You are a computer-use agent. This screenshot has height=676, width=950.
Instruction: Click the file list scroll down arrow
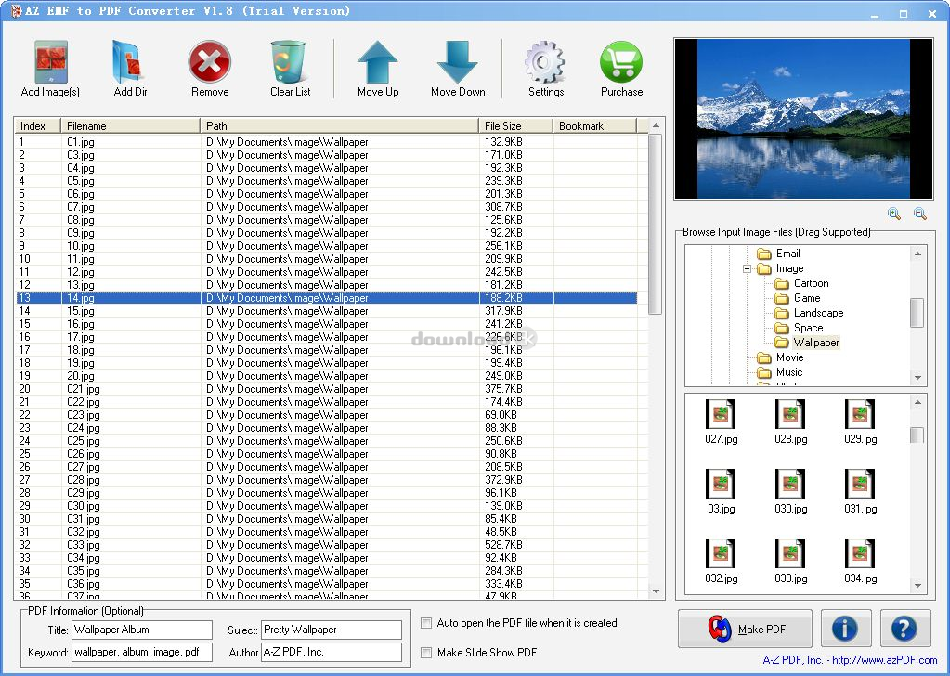[x=656, y=591]
